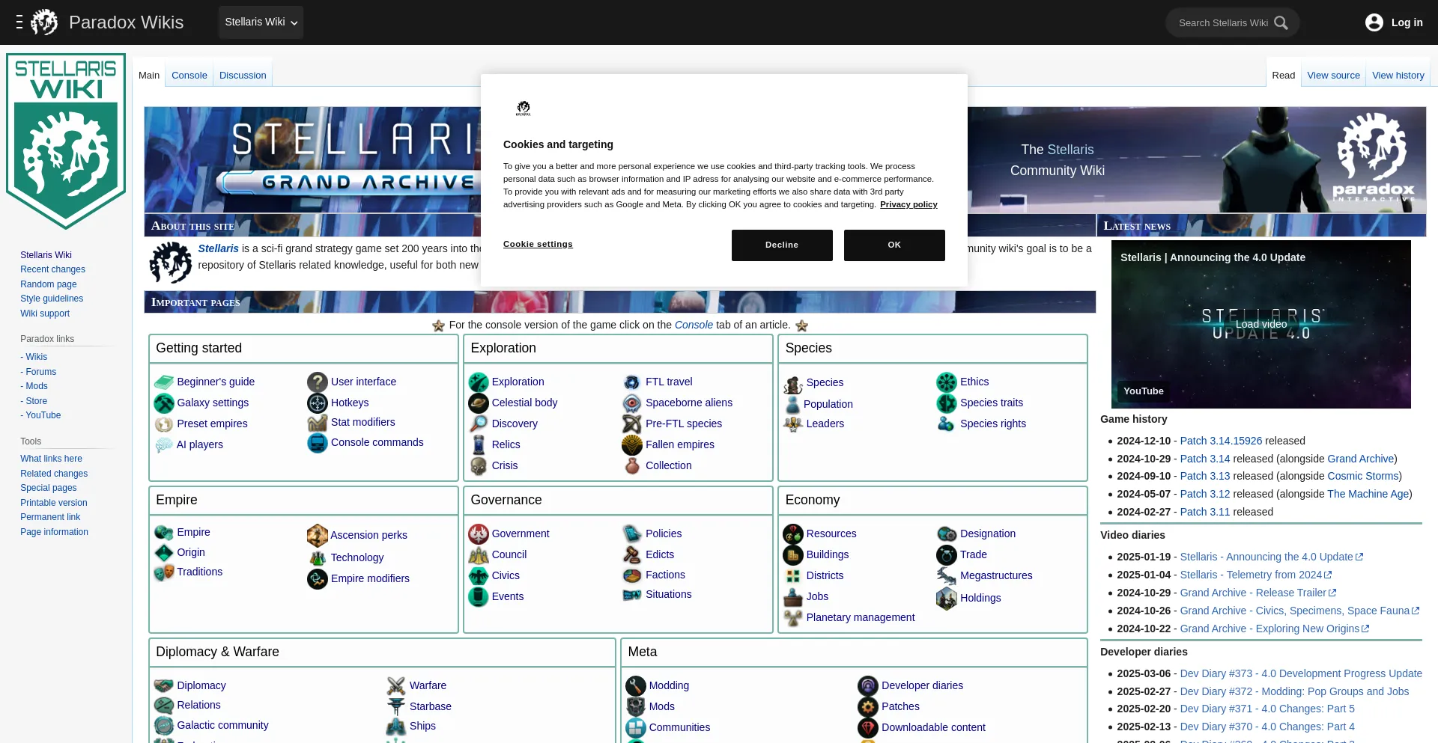The height and width of the screenshot is (743, 1438).
Task: Click the Log in button
Action: (1395, 22)
